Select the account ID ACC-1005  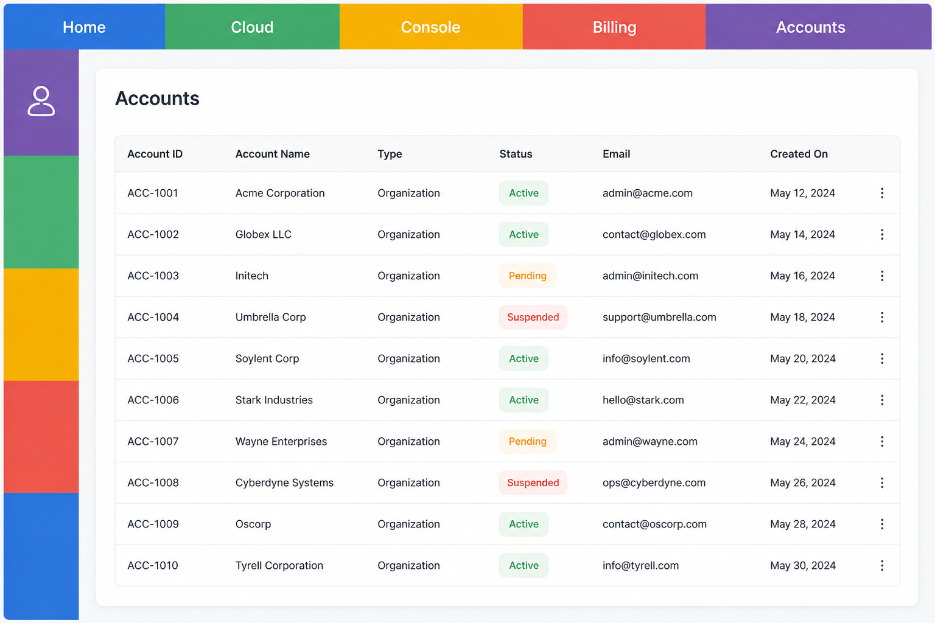coord(153,358)
